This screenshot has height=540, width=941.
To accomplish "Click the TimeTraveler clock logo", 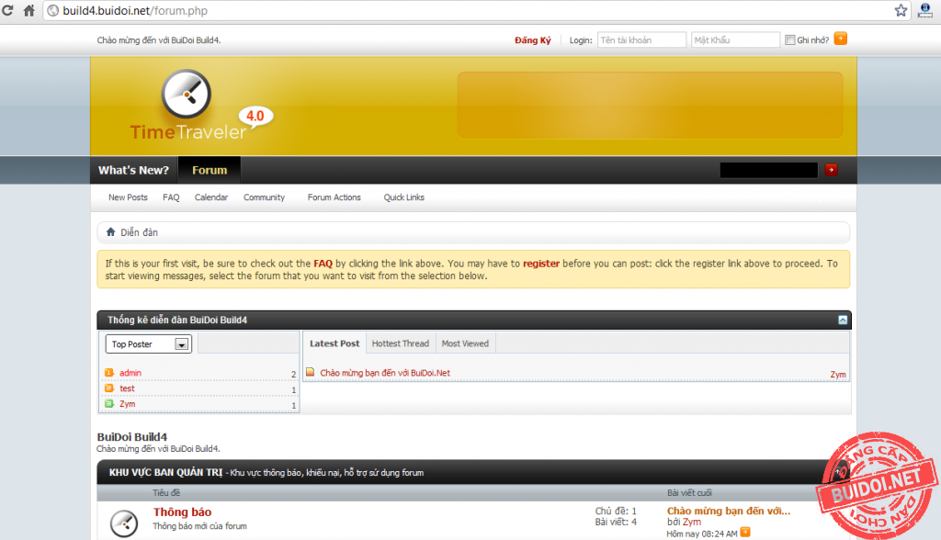I will [187, 96].
